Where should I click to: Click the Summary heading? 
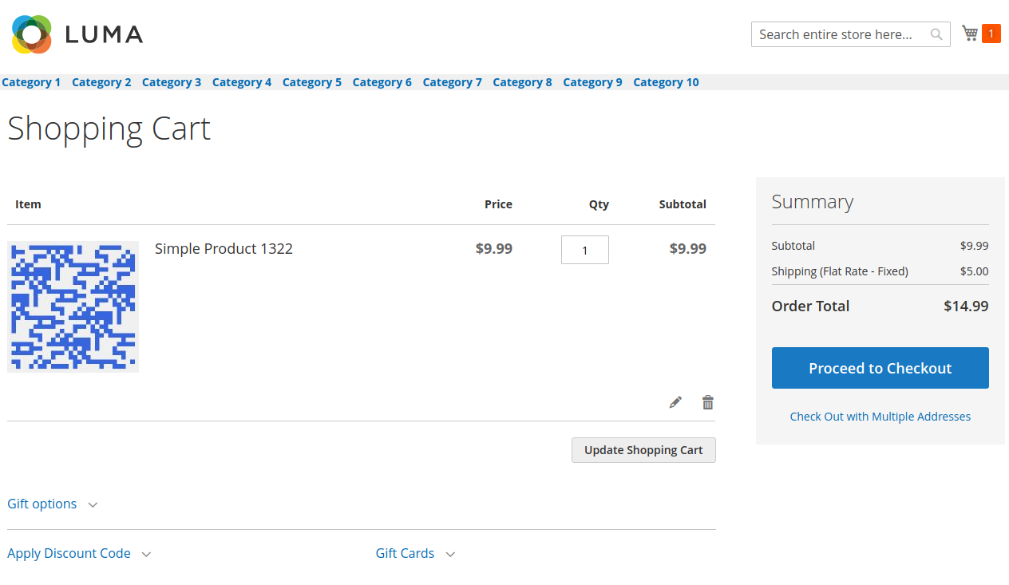tap(813, 202)
